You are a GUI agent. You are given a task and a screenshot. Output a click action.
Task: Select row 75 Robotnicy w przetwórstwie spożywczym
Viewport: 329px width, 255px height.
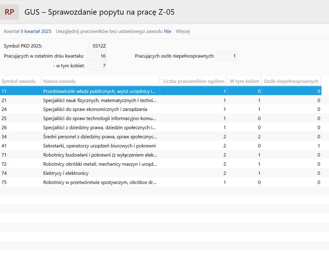pos(99,182)
